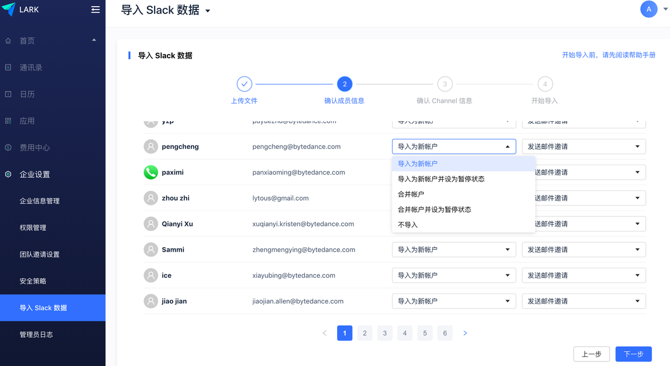Image resolution: width=670 pixels, height=366 pixels.
Task: Click the 上一步 button
Action: [591, 354]
